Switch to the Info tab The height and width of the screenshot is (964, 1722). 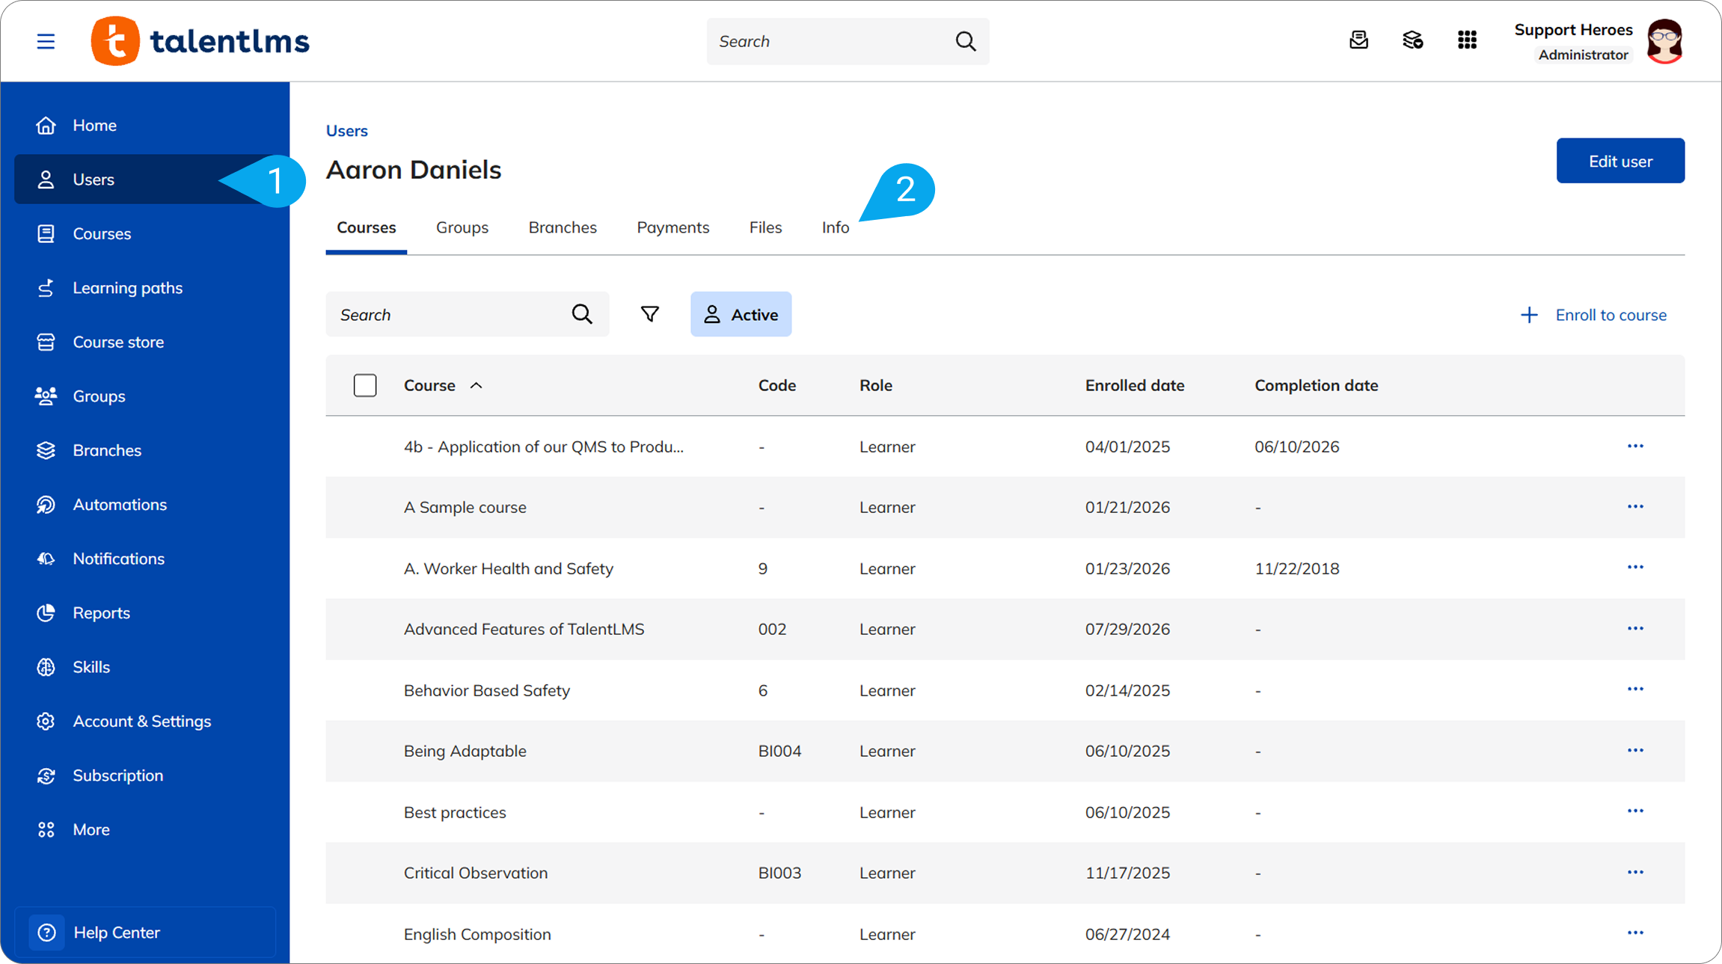tap(835, 227)
